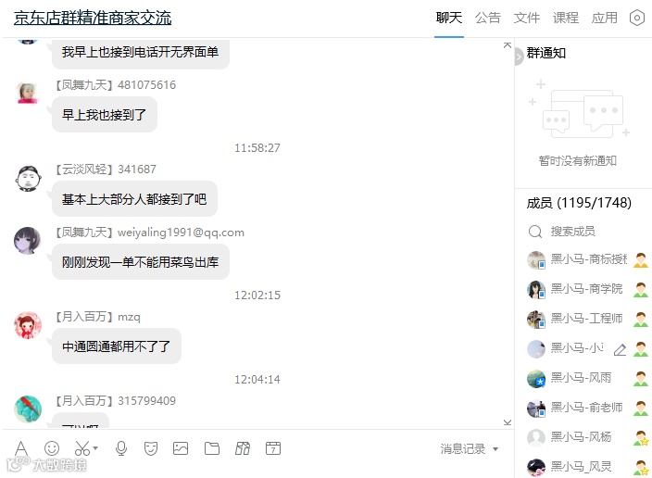Expand the screenshot tool dropdown arrow

point(95,448)
